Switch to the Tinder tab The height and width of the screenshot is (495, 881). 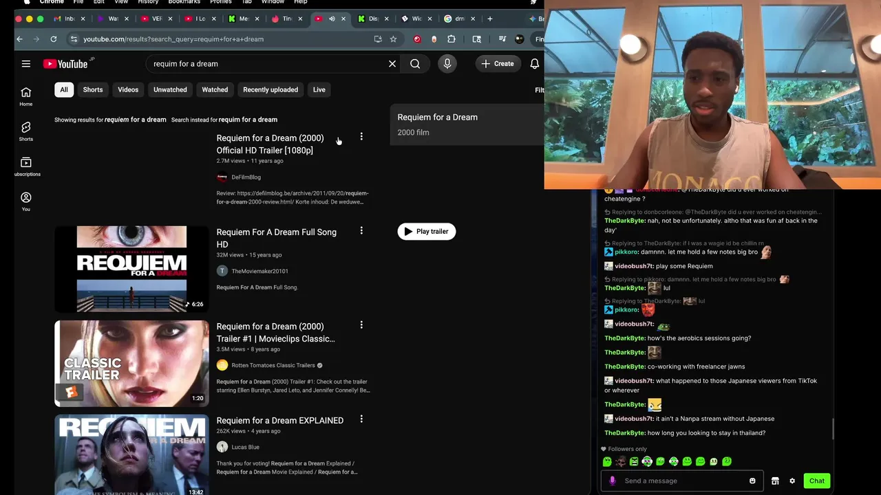[284, 19]
